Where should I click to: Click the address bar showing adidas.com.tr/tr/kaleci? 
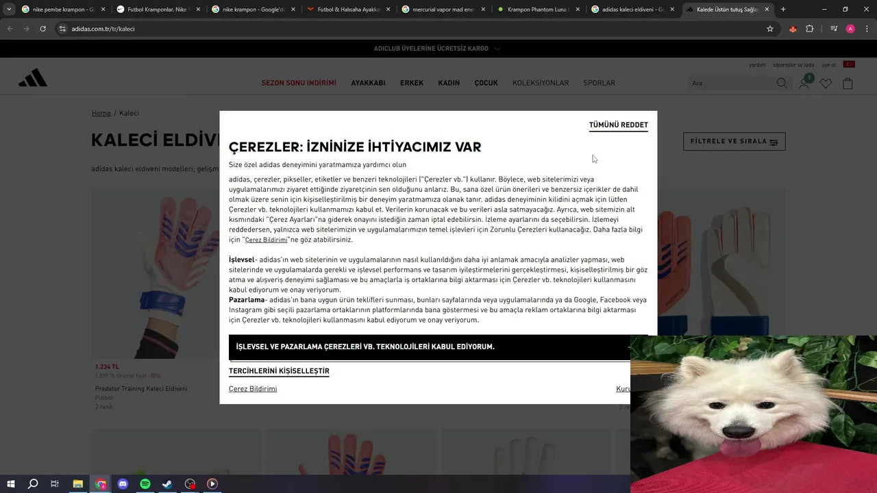coord(411,29)
